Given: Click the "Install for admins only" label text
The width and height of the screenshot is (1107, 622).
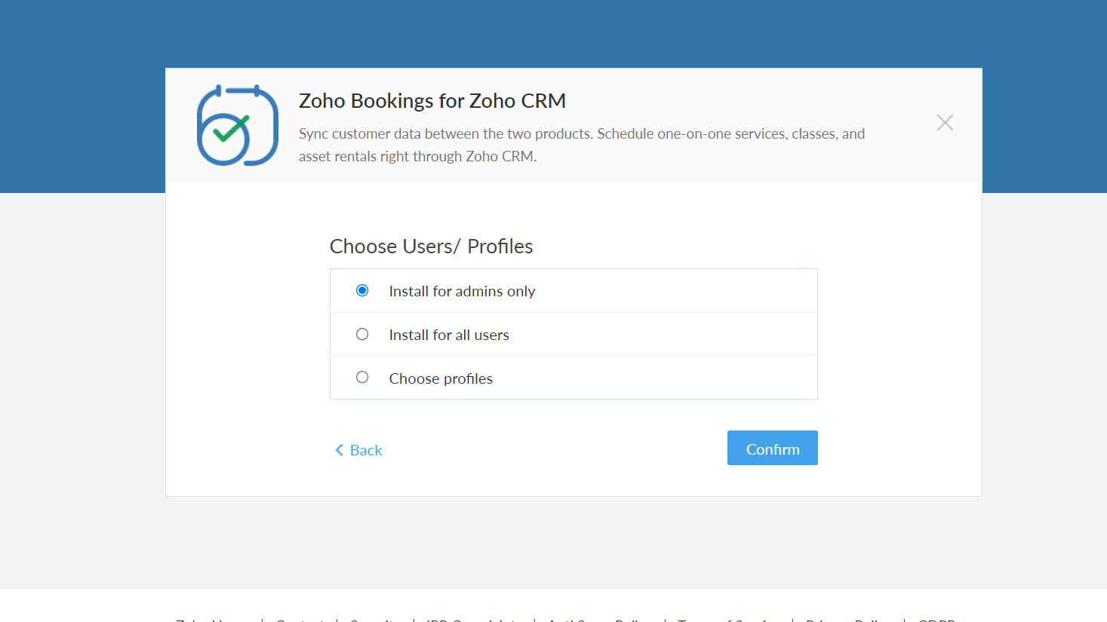Looking at the screenshot, I should (462, 292).
